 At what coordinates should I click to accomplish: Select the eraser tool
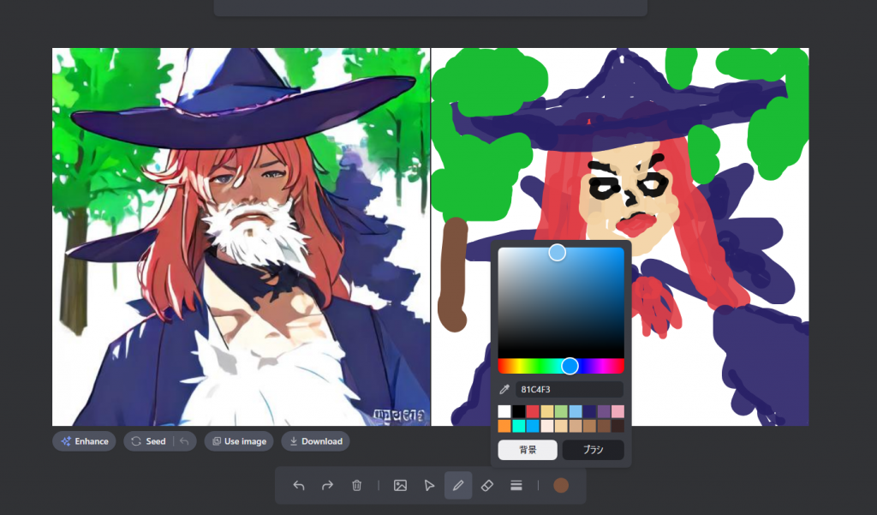487,485
